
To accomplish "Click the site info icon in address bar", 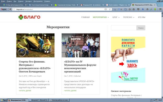I will click(14, 9).
